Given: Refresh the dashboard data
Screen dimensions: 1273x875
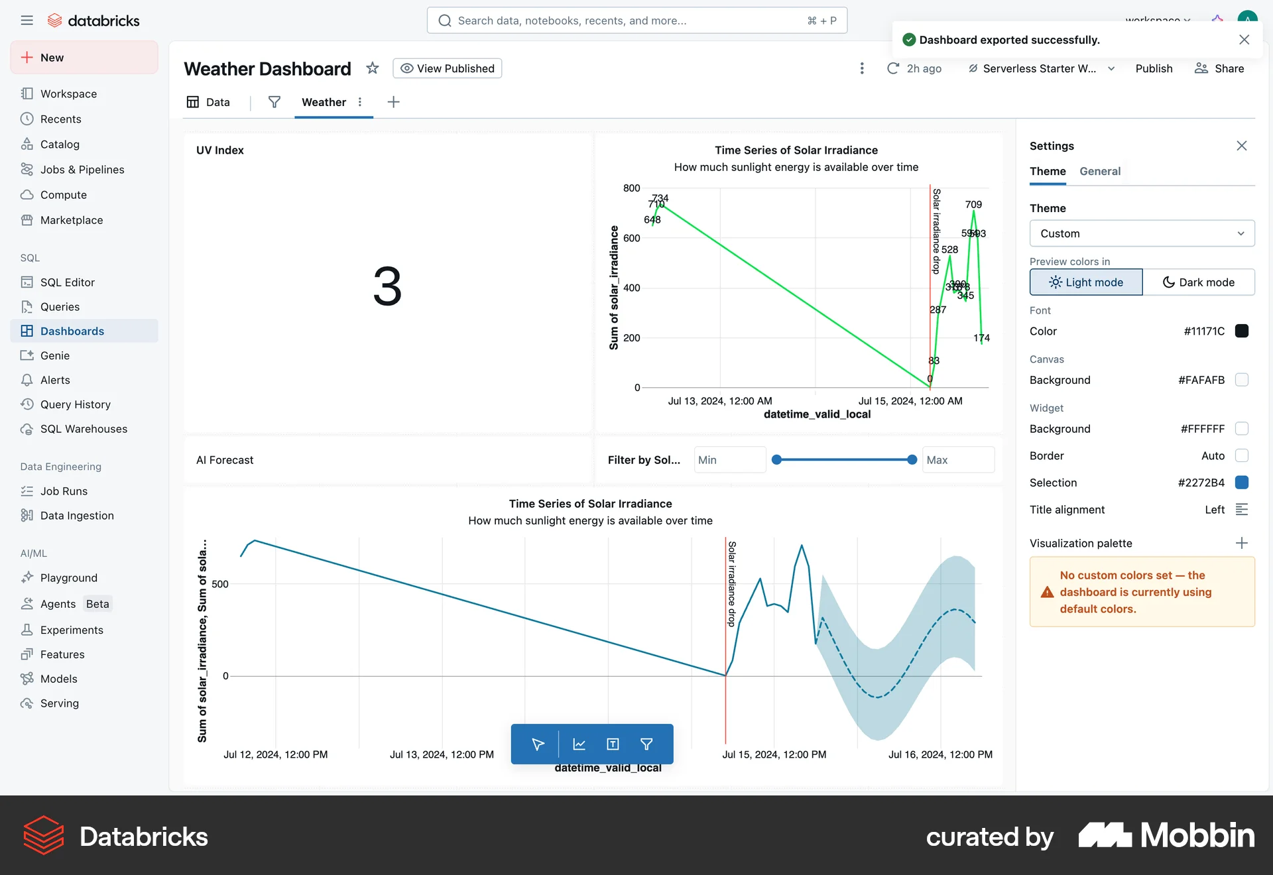Looking at the screenshot, I should pyautogui.click(x=893, y=68).
